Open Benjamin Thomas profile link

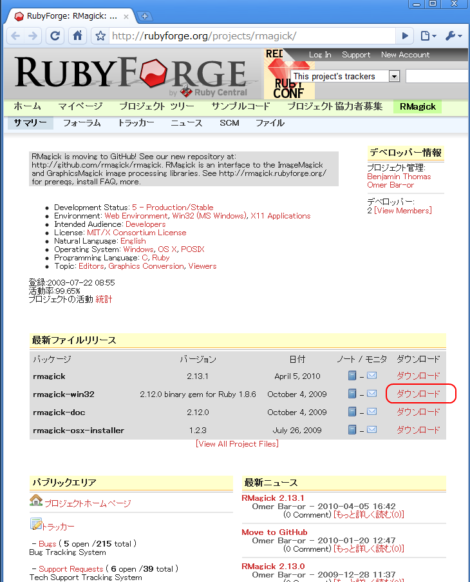(399, 177)
